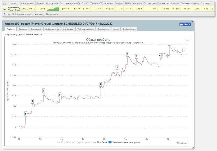This screenshot has height=151, width=217.
Task: Switch to the Опубликовать tab
Action: (129, 29)
